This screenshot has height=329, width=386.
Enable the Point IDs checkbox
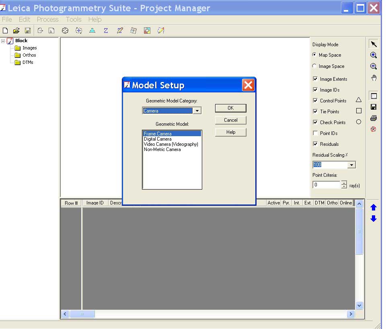point(315,133)
